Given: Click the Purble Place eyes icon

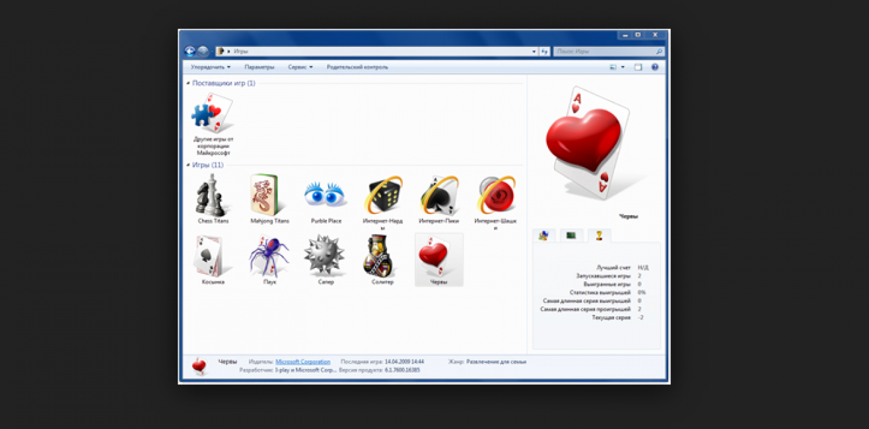Looking at the screenshot, I should [x=326, y=196].
